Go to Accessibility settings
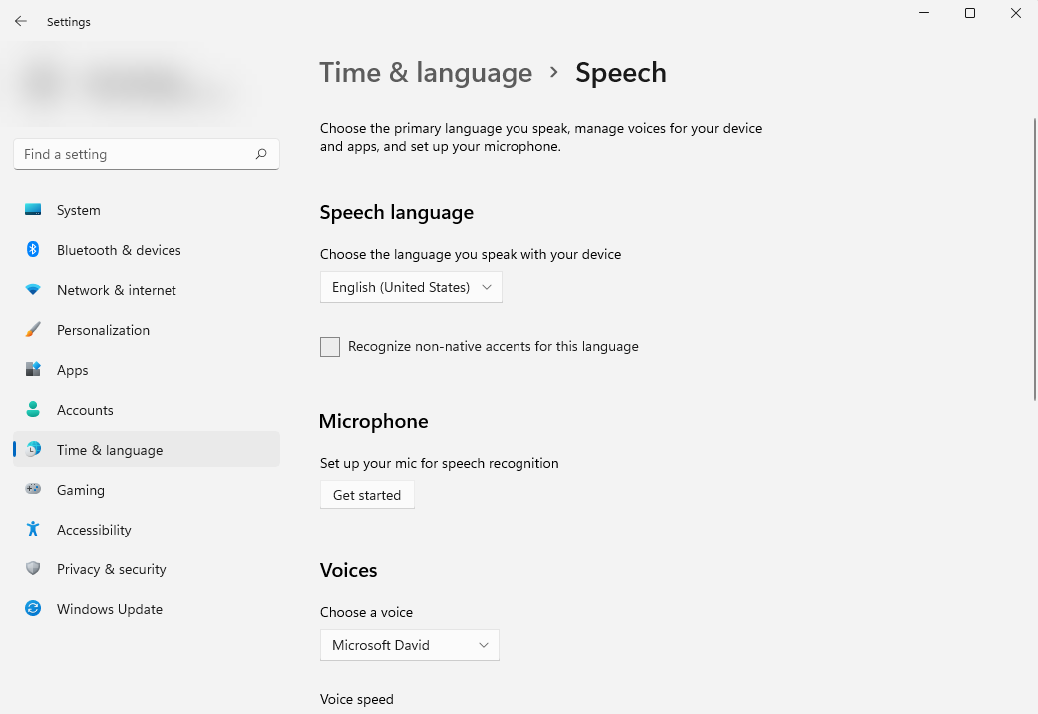Image resolution: width=1038 pixels, height=714 pixels. 147,530
